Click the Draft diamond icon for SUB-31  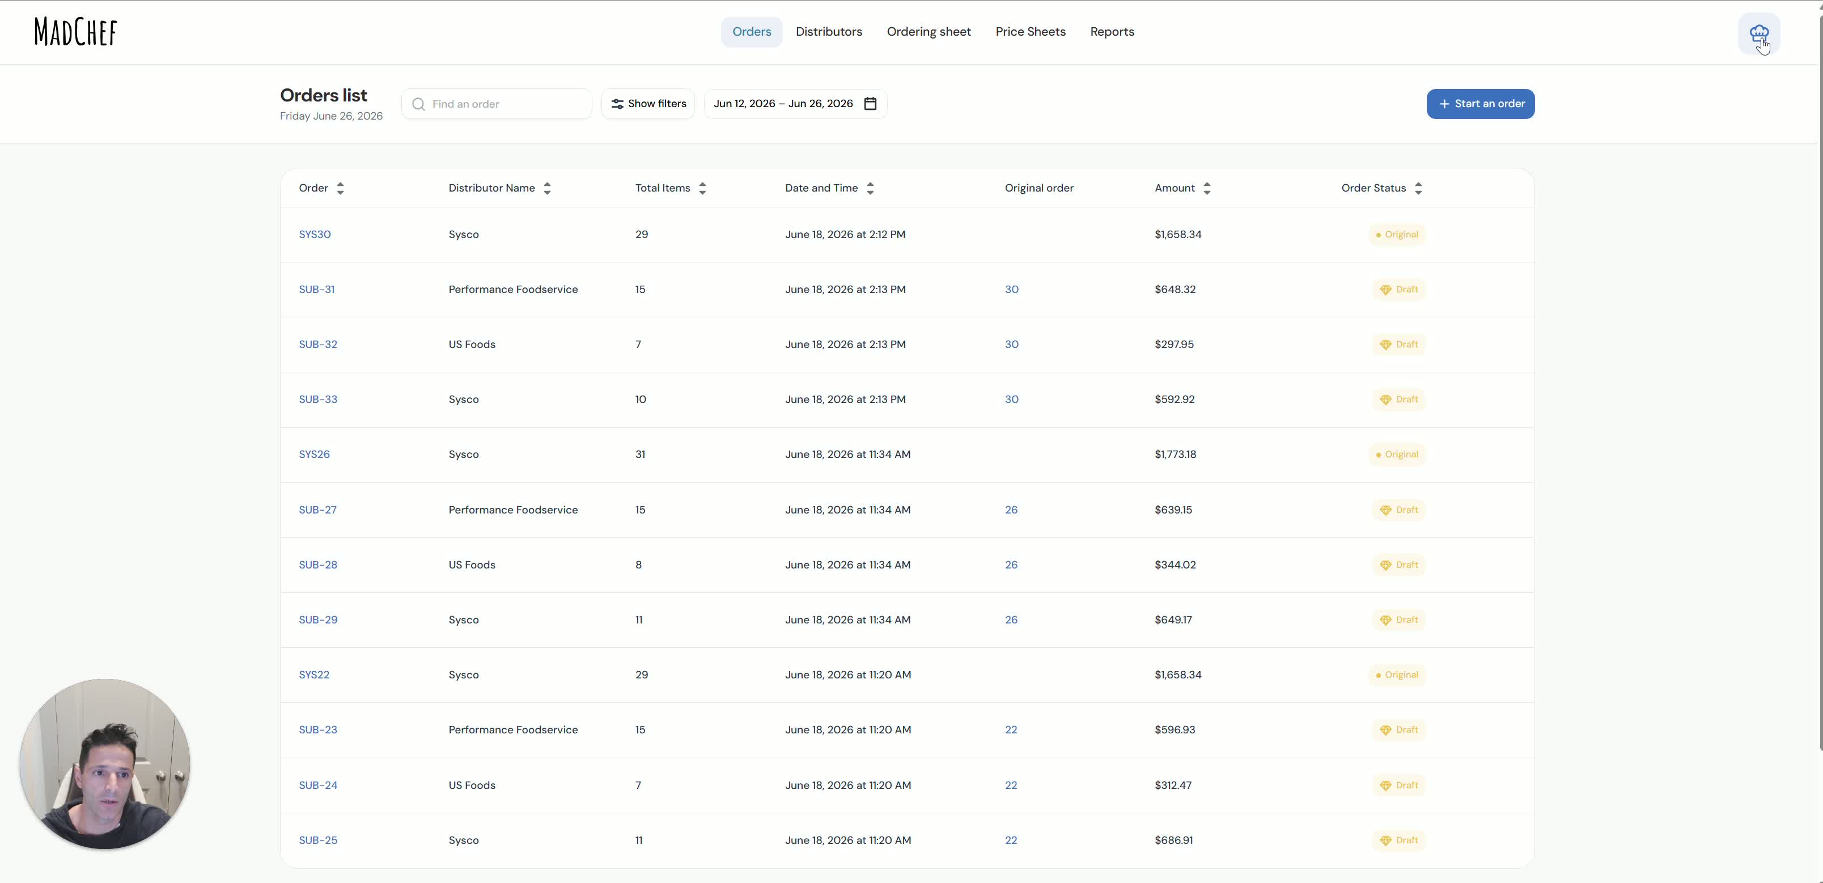pos(1385,290)
